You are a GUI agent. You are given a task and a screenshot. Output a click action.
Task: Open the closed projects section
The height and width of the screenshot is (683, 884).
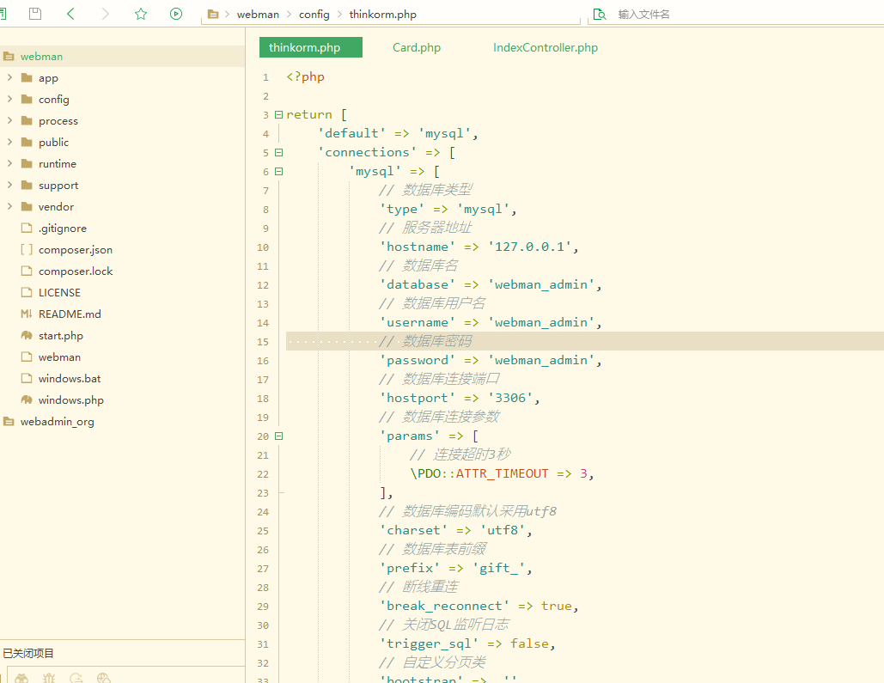(28, 653)
